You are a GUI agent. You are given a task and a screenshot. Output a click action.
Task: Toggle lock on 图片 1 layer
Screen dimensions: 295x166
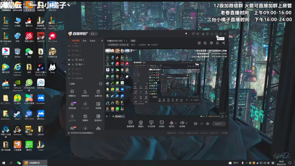[x=73, y=64]
